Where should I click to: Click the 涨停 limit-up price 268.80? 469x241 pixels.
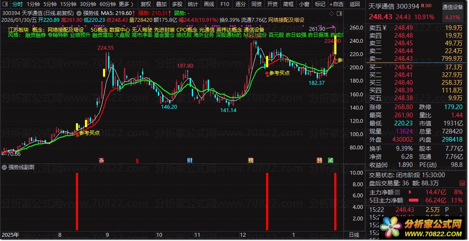coord(403,107)
